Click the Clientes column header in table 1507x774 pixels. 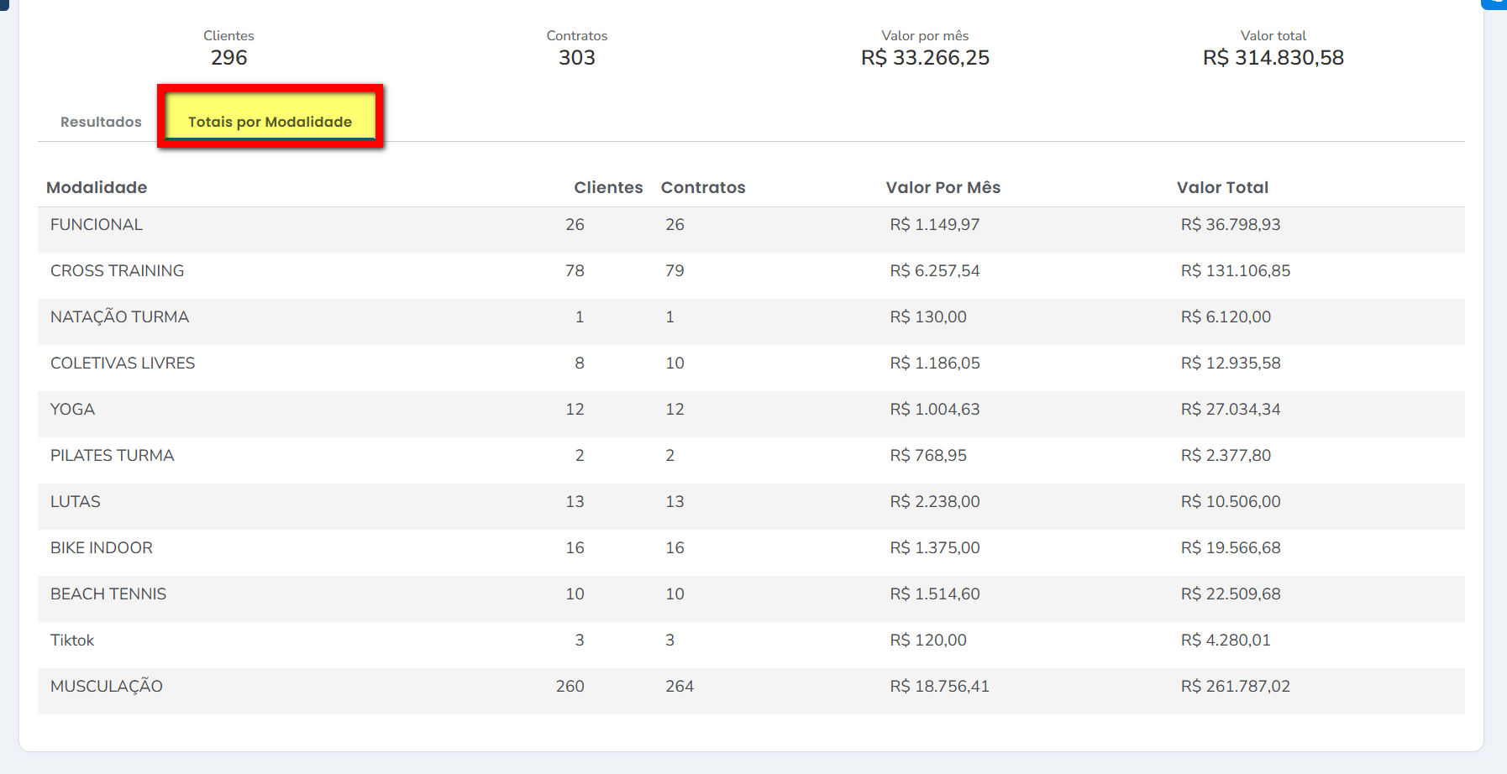coord(607,187)
